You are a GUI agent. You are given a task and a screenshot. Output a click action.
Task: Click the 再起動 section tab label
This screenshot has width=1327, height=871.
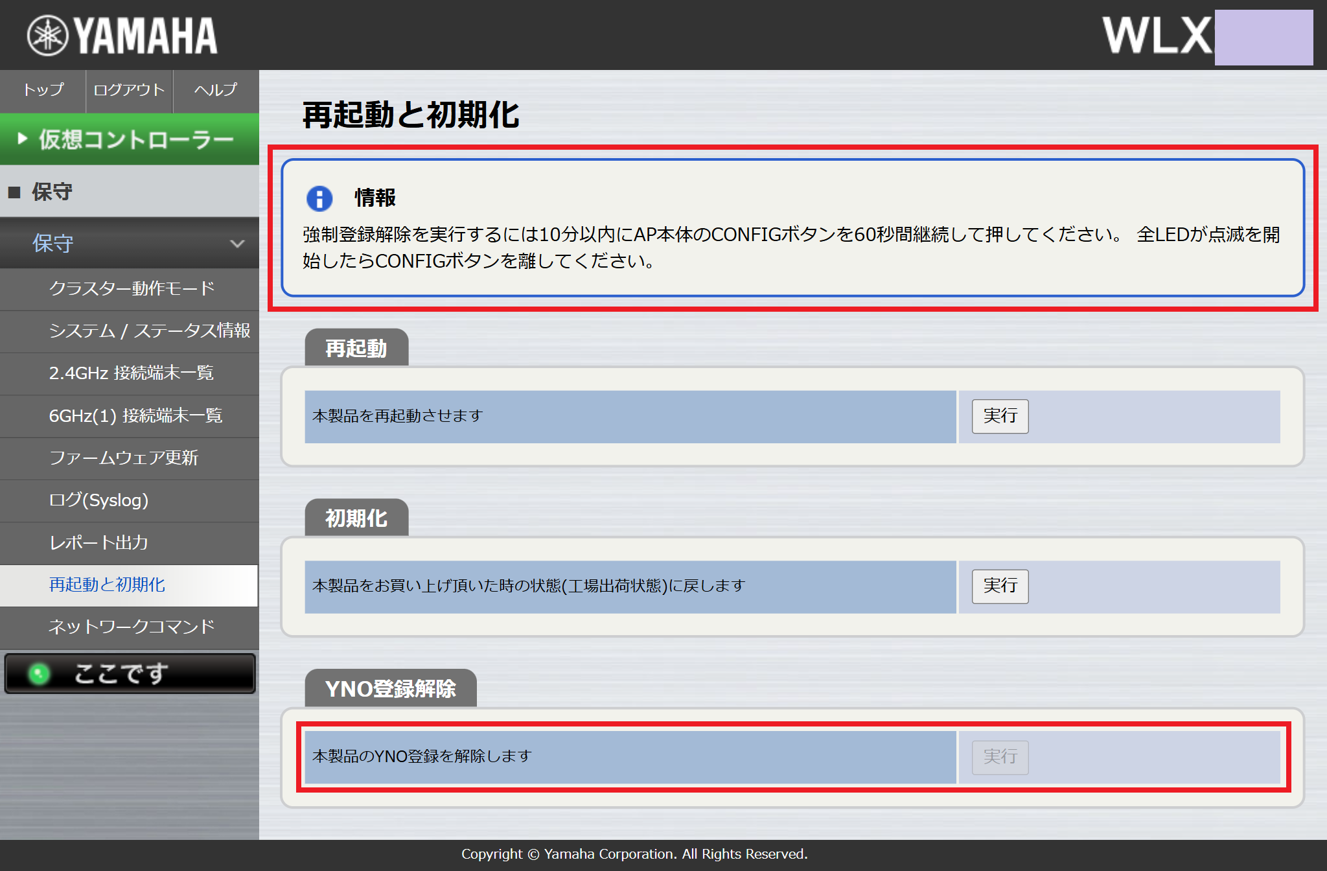pyautogui.click(x=356, y=349)
